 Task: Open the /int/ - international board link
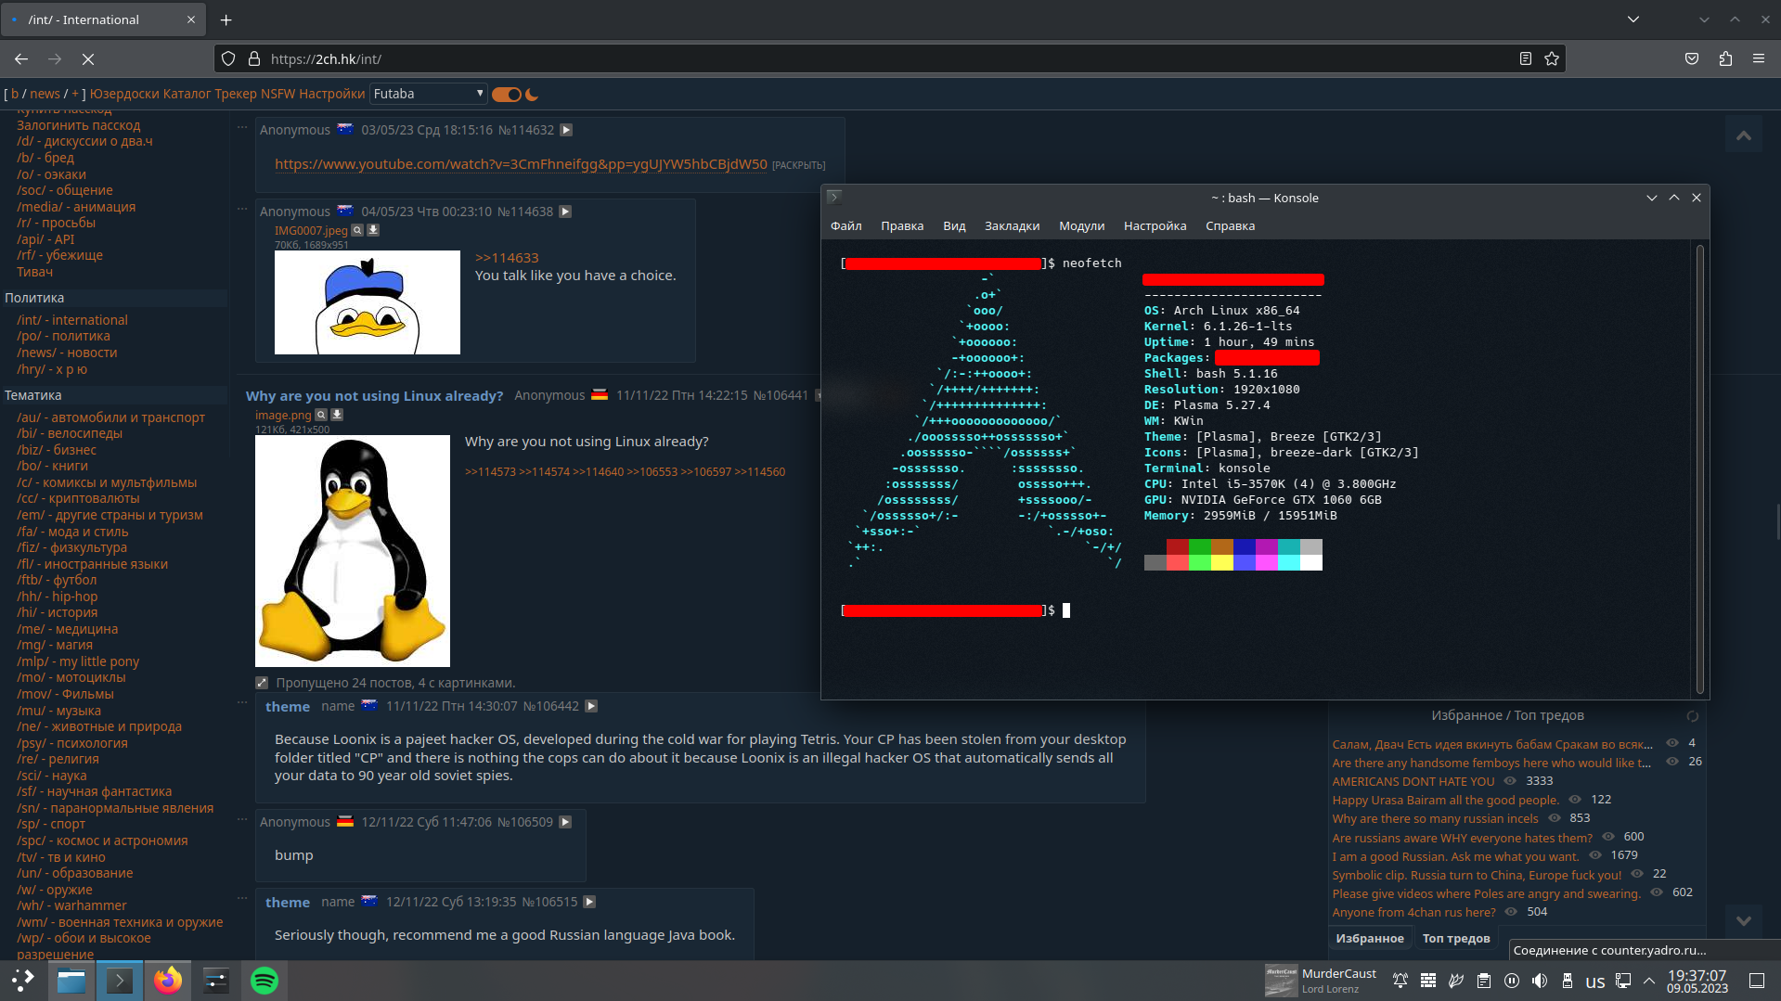pos(72,320)
